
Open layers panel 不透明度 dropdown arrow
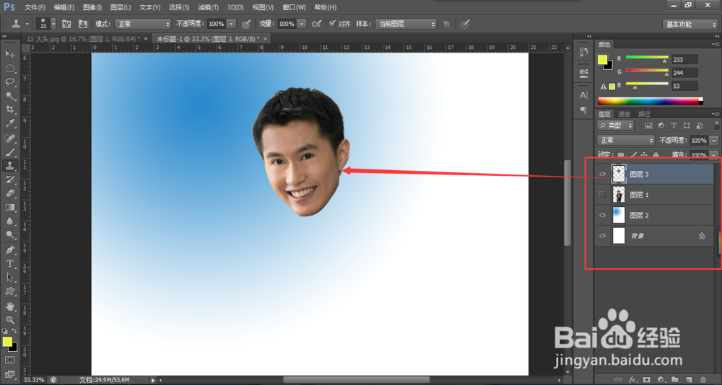click(x=714, y=141)
